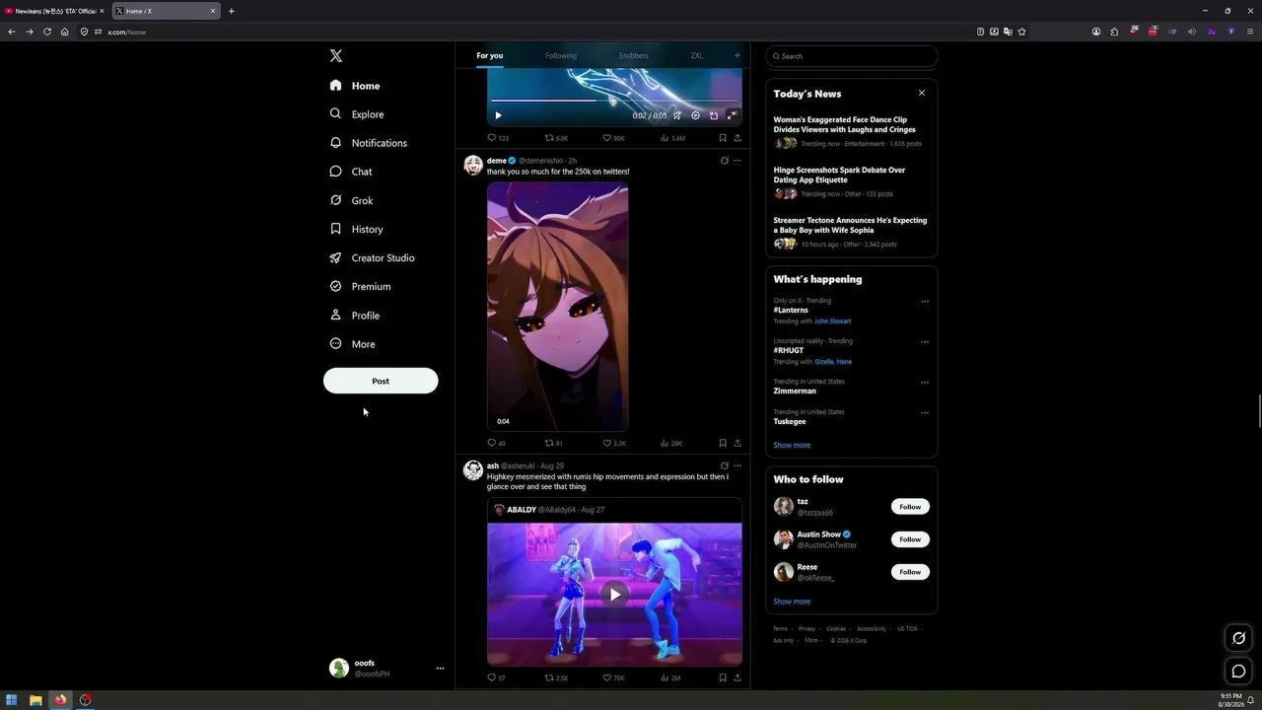
Task: Open Explore from the sidebar
Action: tap(357, 114)
